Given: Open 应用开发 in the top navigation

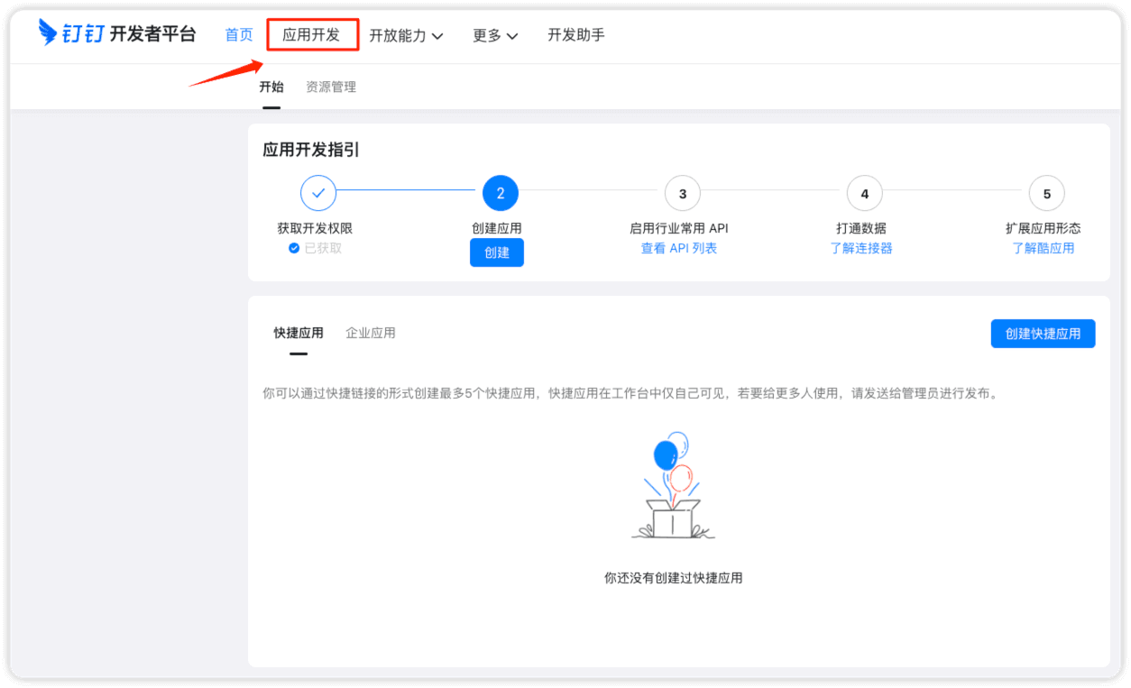Looking at the screenshot, I should [311, 35].
